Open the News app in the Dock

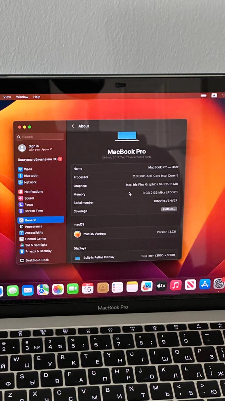point(190,285)
